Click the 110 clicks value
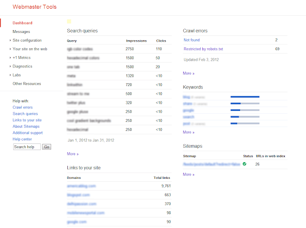 (x=159, y=49)
